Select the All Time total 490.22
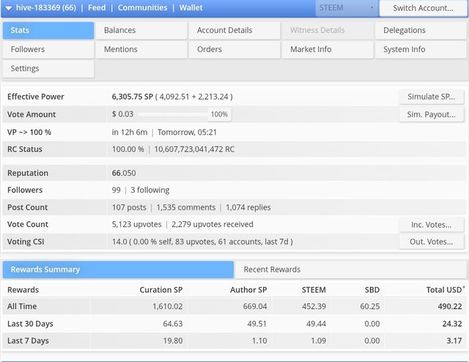 click(450, 306)
